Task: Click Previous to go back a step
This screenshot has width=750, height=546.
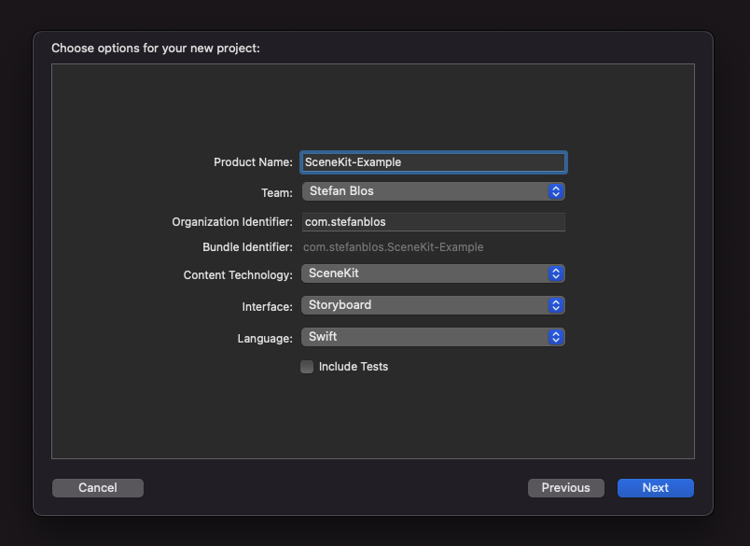Action: pos(565,487)
